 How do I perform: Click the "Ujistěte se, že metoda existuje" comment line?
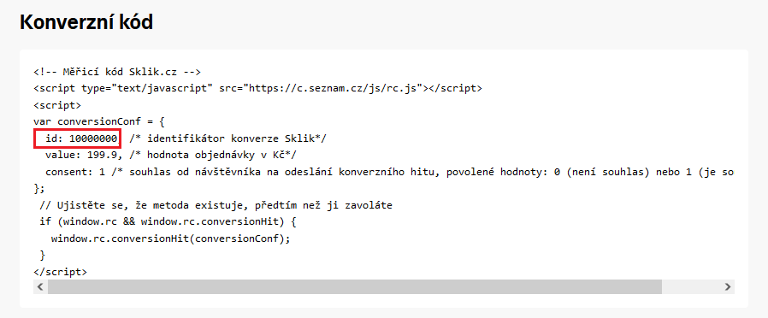tap(216, 205)
